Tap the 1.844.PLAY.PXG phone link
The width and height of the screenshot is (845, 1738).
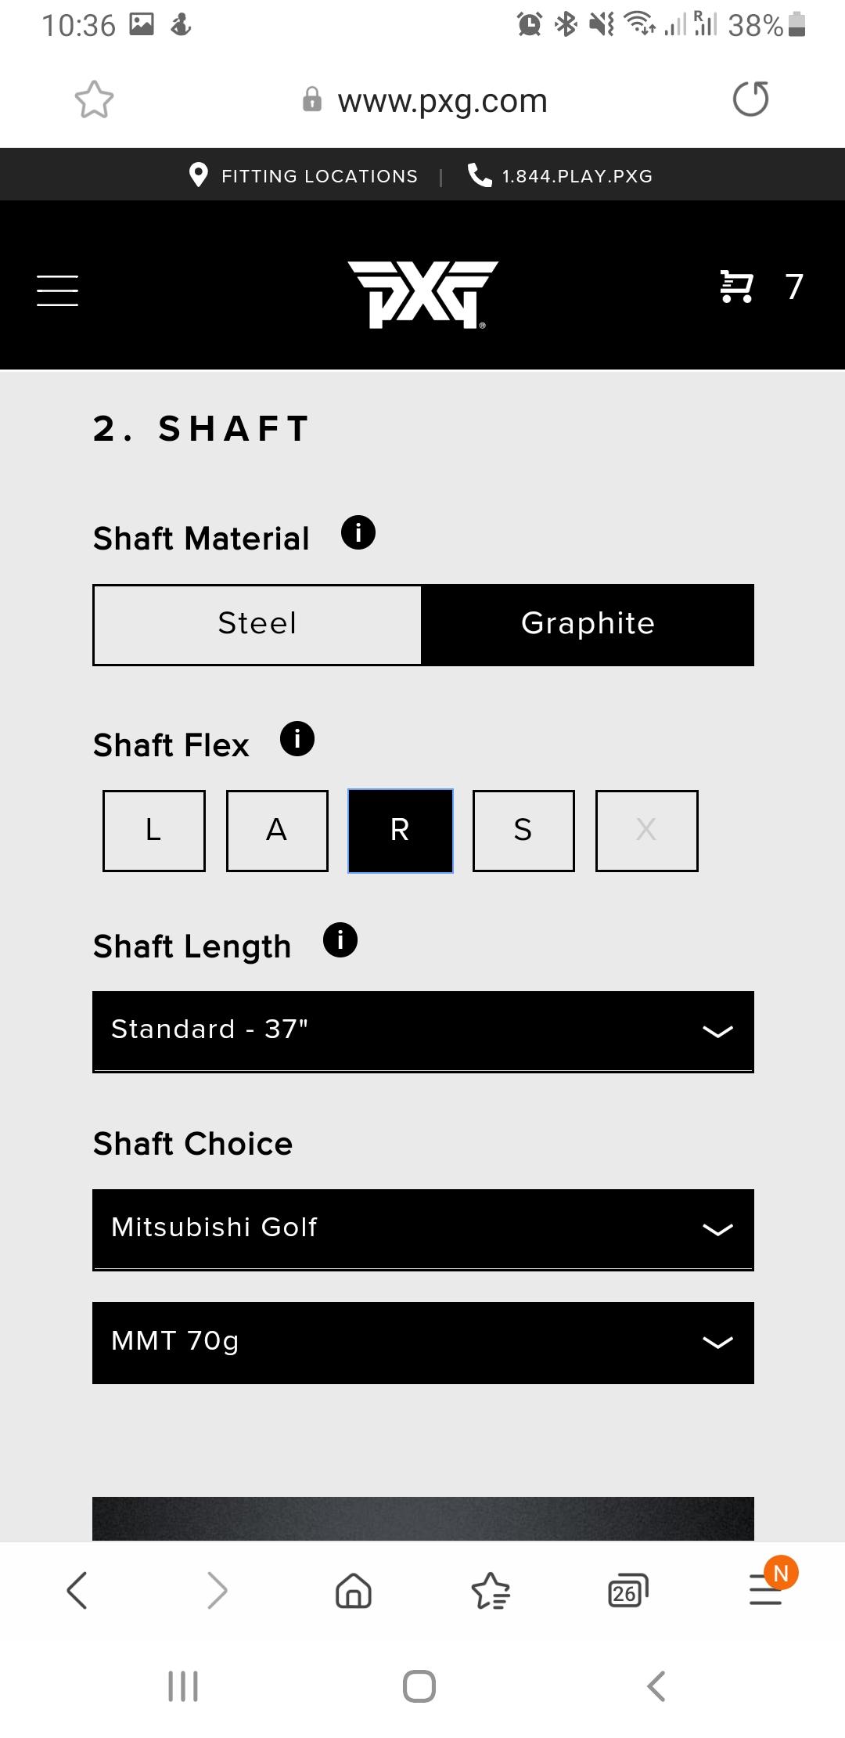[561, 175]
